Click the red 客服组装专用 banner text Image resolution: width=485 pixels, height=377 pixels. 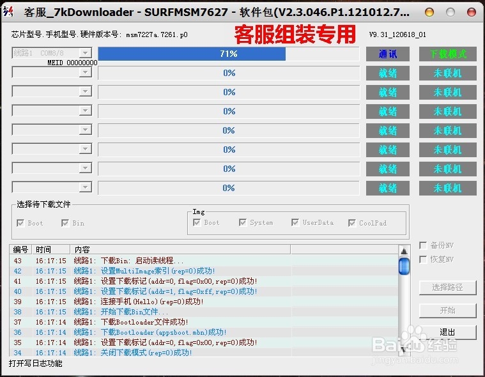pos(295,35)
